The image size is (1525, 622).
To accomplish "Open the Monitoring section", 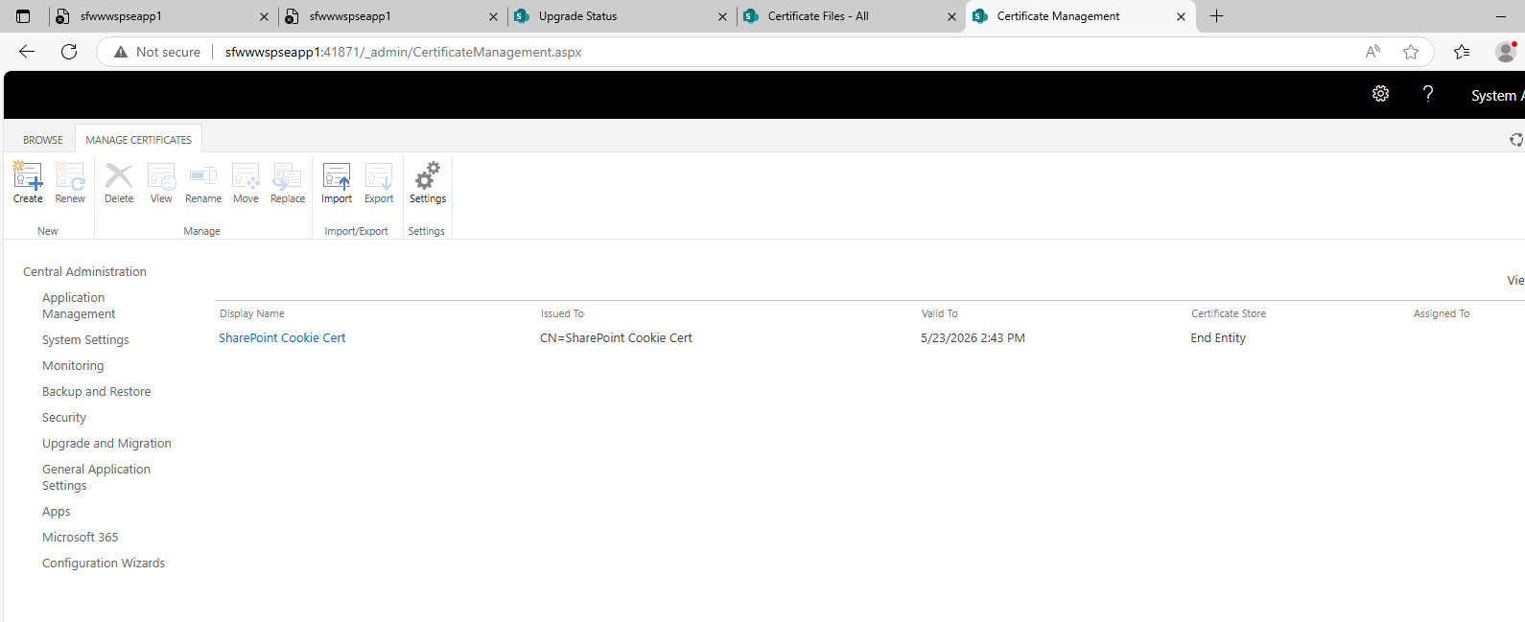I will click(x=73, y=366).
